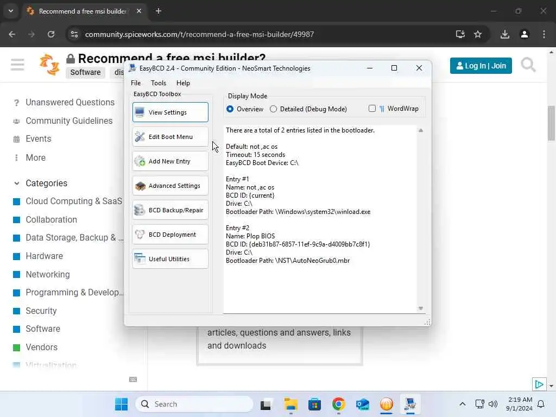Open the volume control in tray
Viewport: 556px width, 417px height.
pos(493,404)
